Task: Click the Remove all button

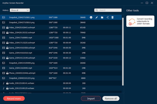Action: [111, 99]
